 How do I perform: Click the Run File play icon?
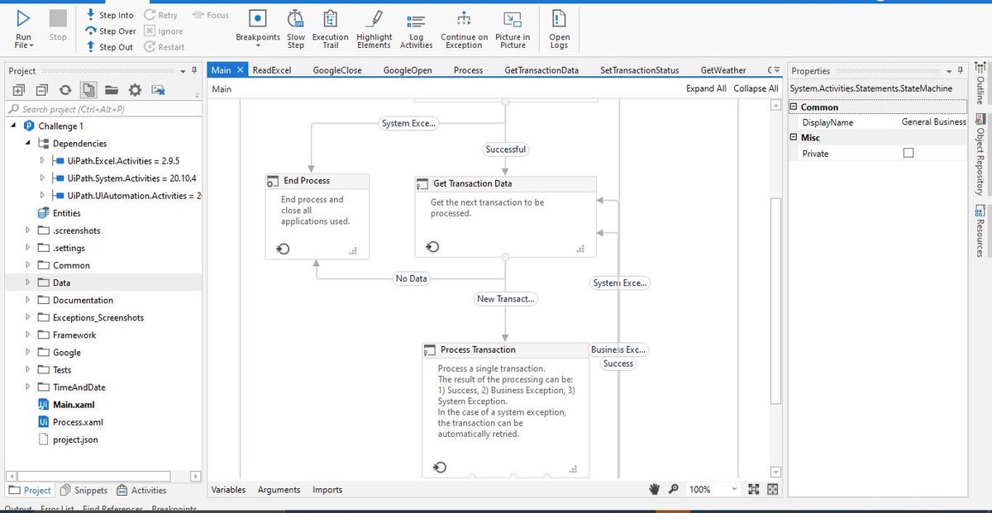24,18
